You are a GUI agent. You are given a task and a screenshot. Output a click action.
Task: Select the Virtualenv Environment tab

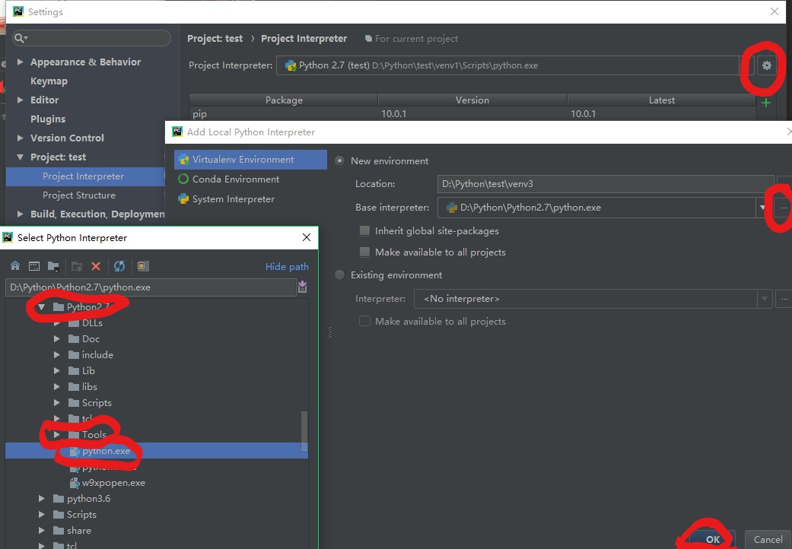(x=250, y=160)
